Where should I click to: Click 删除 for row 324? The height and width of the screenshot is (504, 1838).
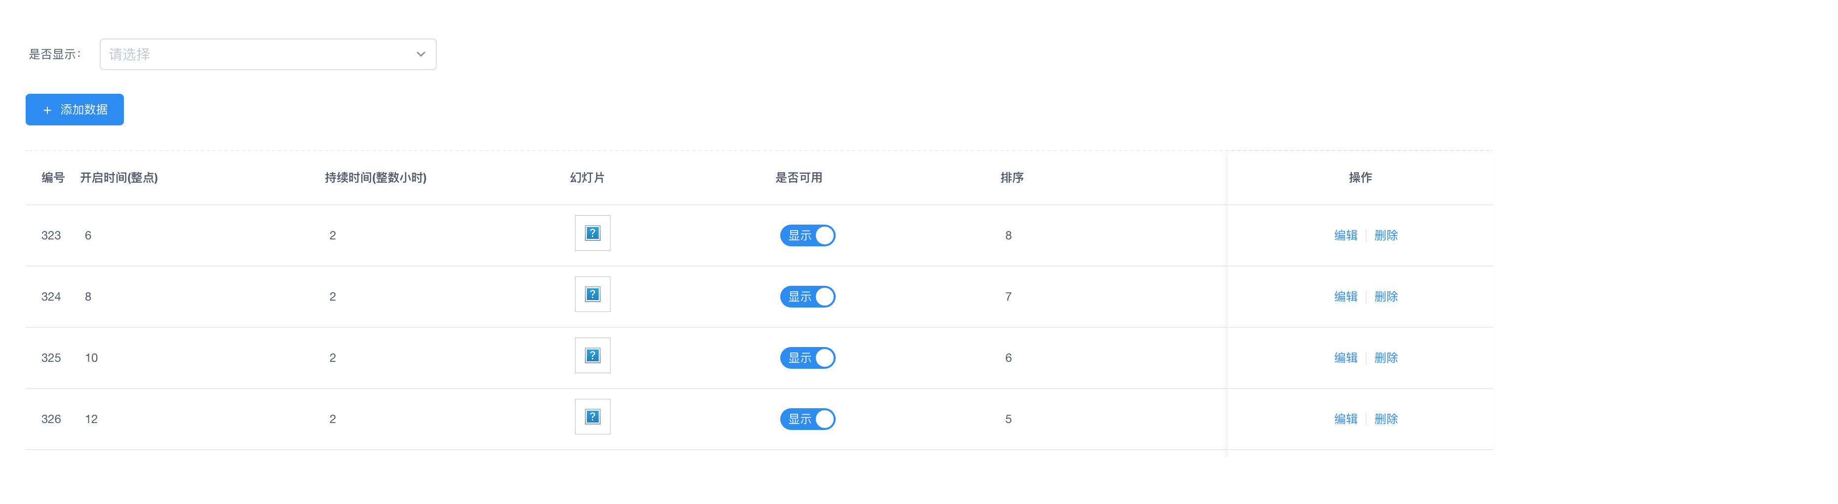[1385, 297]
